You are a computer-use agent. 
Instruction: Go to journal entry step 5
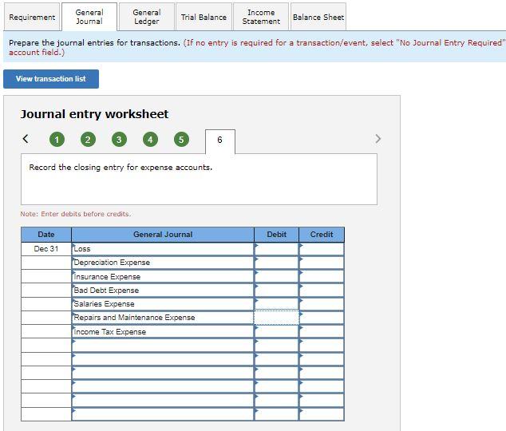pyautogui.click(x=181, y=140)
